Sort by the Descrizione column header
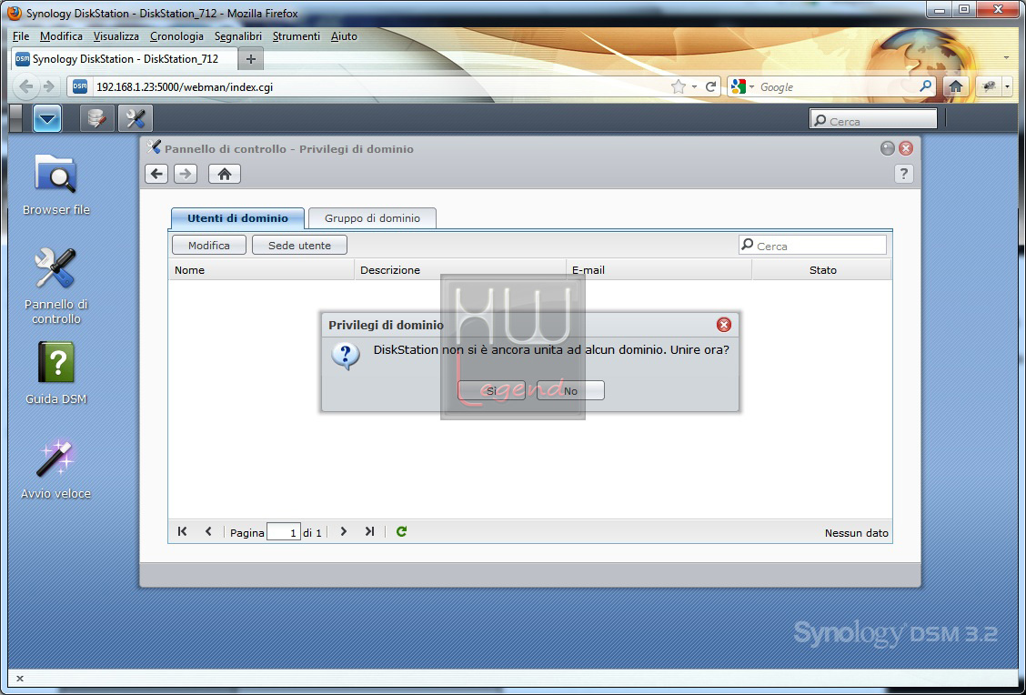Screen dimensions: 1026x695 tap(460, 269)
